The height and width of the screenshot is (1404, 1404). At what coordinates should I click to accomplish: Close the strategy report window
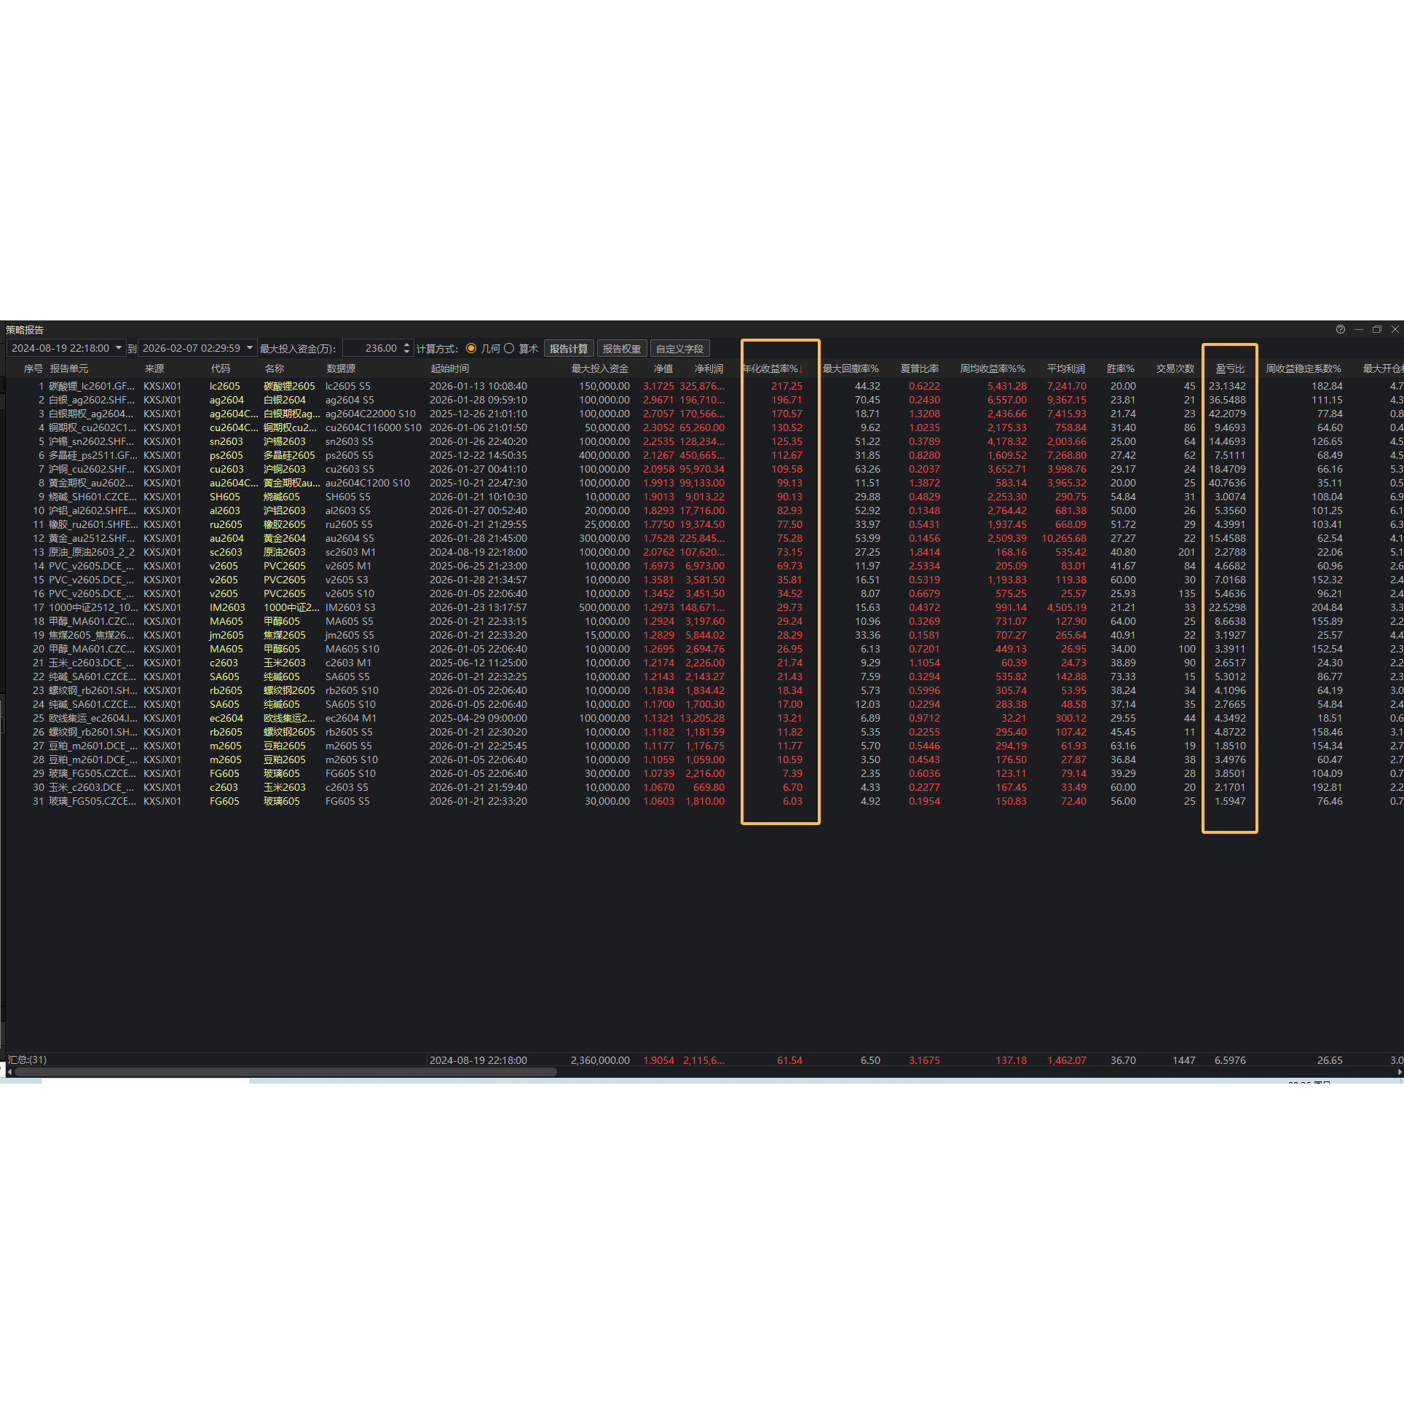point(1395,329)
